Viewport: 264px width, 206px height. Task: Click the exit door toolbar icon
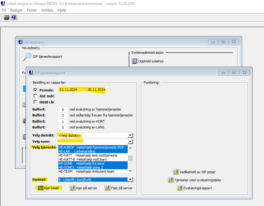point(14,17)
